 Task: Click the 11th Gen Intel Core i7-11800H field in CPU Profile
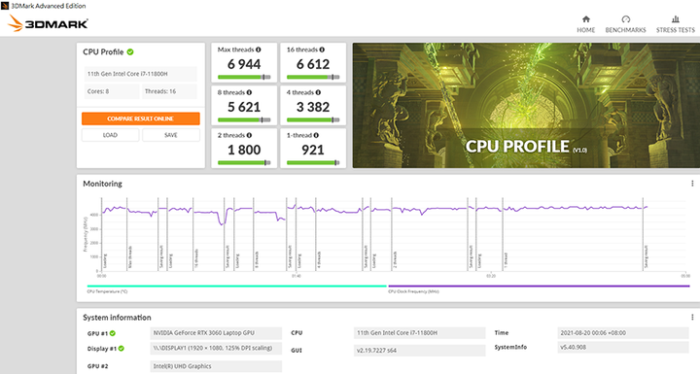(141, 74)
